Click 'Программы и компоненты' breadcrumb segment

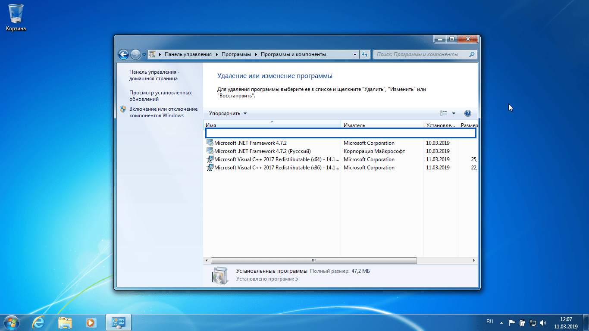[293, 54]
